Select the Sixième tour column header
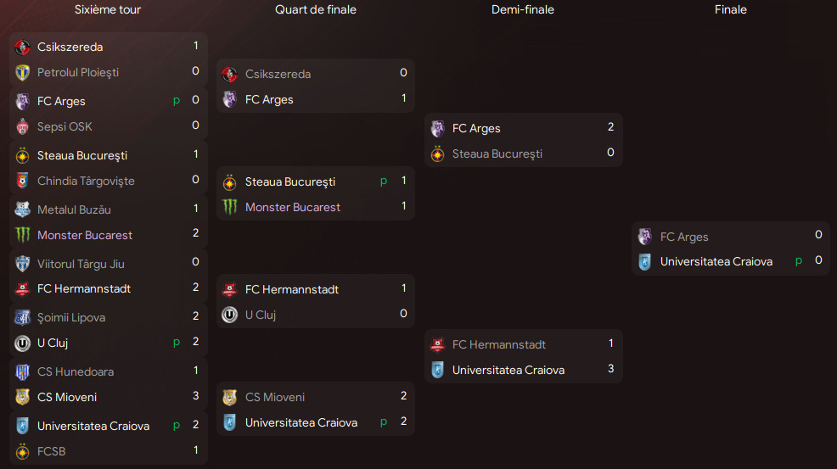The height and width of the screenshot is (469, 837). tap(108, 9)
